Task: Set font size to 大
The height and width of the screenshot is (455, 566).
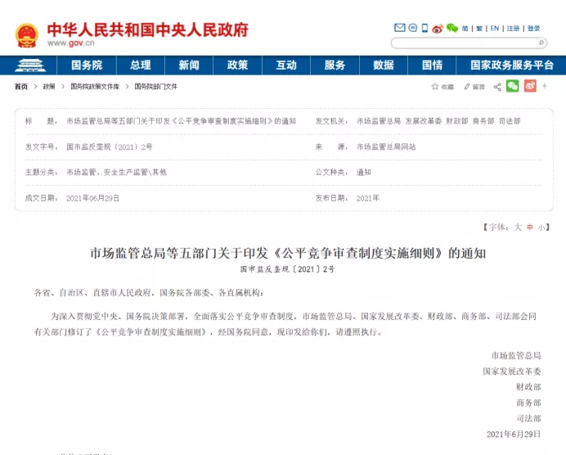Action: (x=518, y=227)
